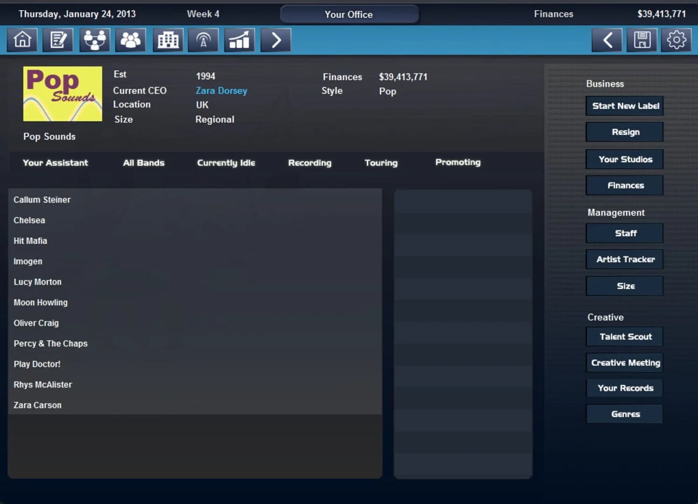698x504 pixels.
Task: Click the Start New Label button
Action: [624, 106]
